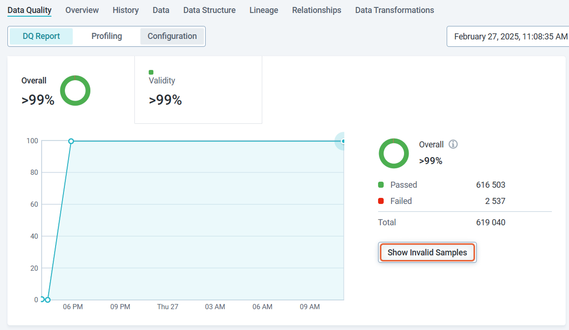This screenshot has width=569, height=330.
Task: Click the green Passed legend dot
Action: (381, 185)
